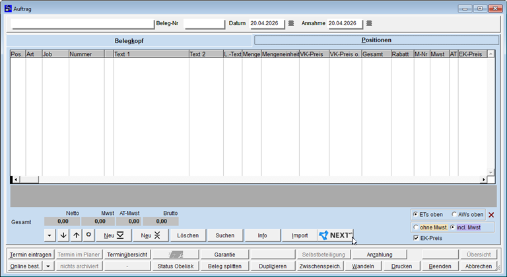The height and width of the screenshot is (277, 507).
Task: Open the Datum calendar picker icon
Action: pyautogui.click(x=291, y=23)
